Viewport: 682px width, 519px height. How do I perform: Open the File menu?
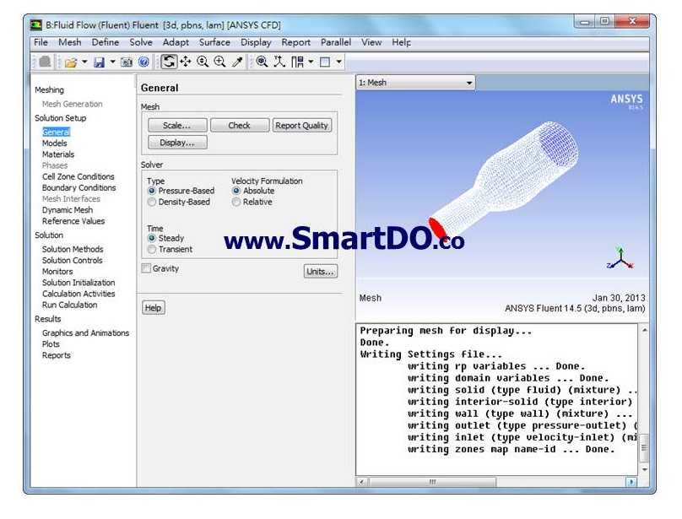(41, 42)
